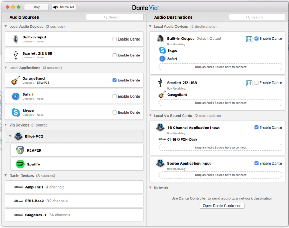The image size is (289, 228).
Task: Click the Audio Sources search field
Action: click(115, 17)
